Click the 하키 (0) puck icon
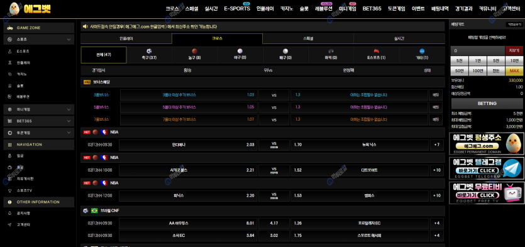The height and width of the screenshot is (247, 525). [x=331, y=51]
